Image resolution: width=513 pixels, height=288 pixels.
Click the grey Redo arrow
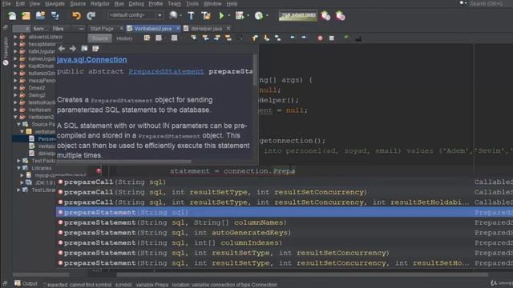coord(91,16)
